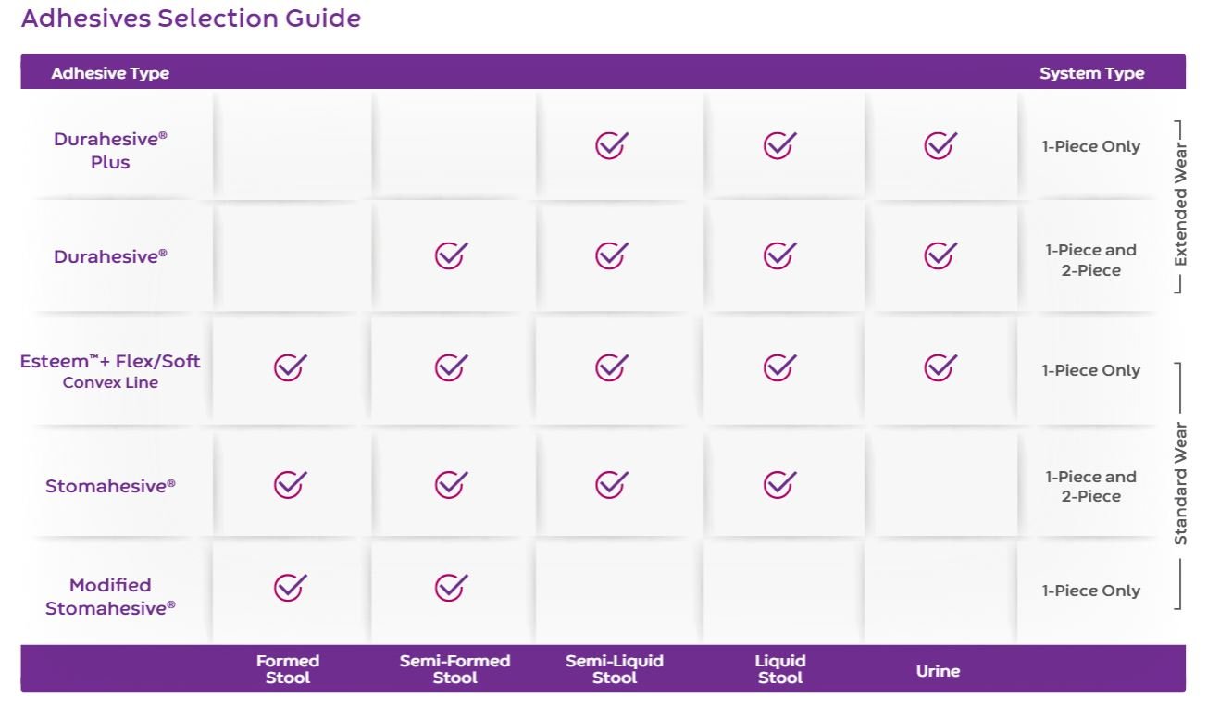Click the Adhesives Selection Guide title
1220x709 pixels.
191,19
